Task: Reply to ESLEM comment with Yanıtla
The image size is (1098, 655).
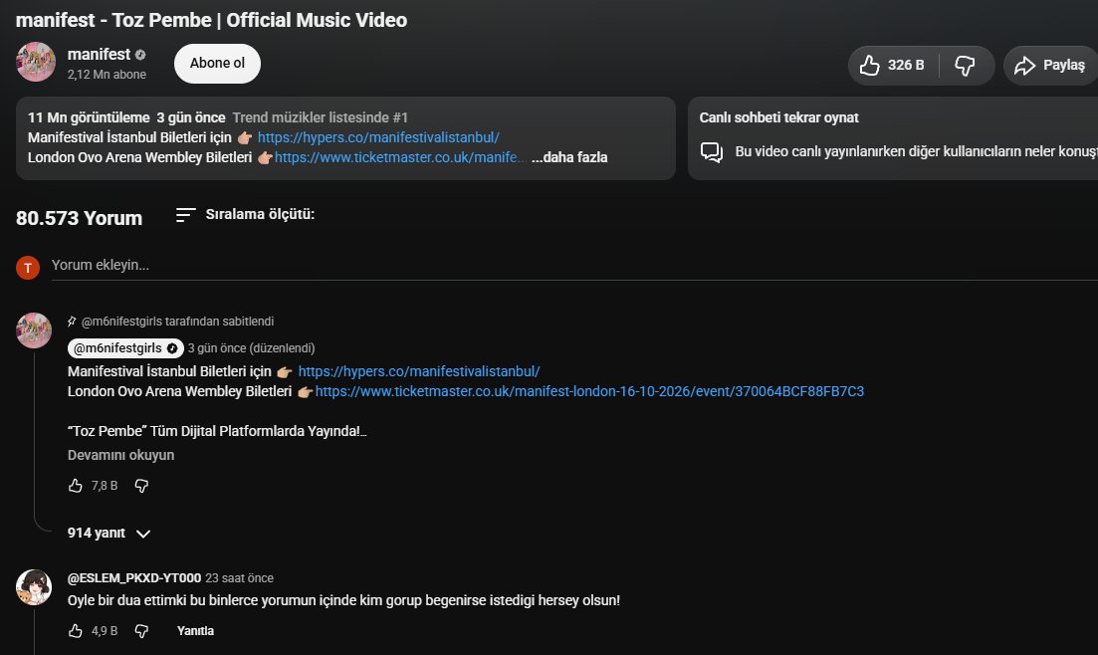Action: (x=195, y=631)
